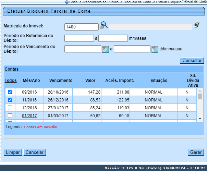Click the eraser icon to clear Matrícula
Viewport: 207px width, 171px height.
(196, 25)
